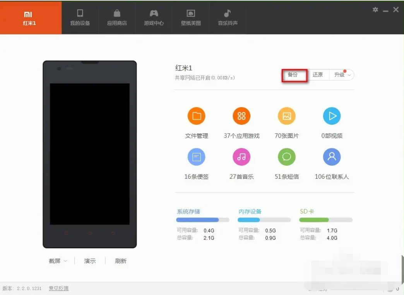Image resolution: width=404 pixels, height=295 pixels.
Task: Click the 版本: 2.2.0.1231 version text
Action: [x=22, y=288]
